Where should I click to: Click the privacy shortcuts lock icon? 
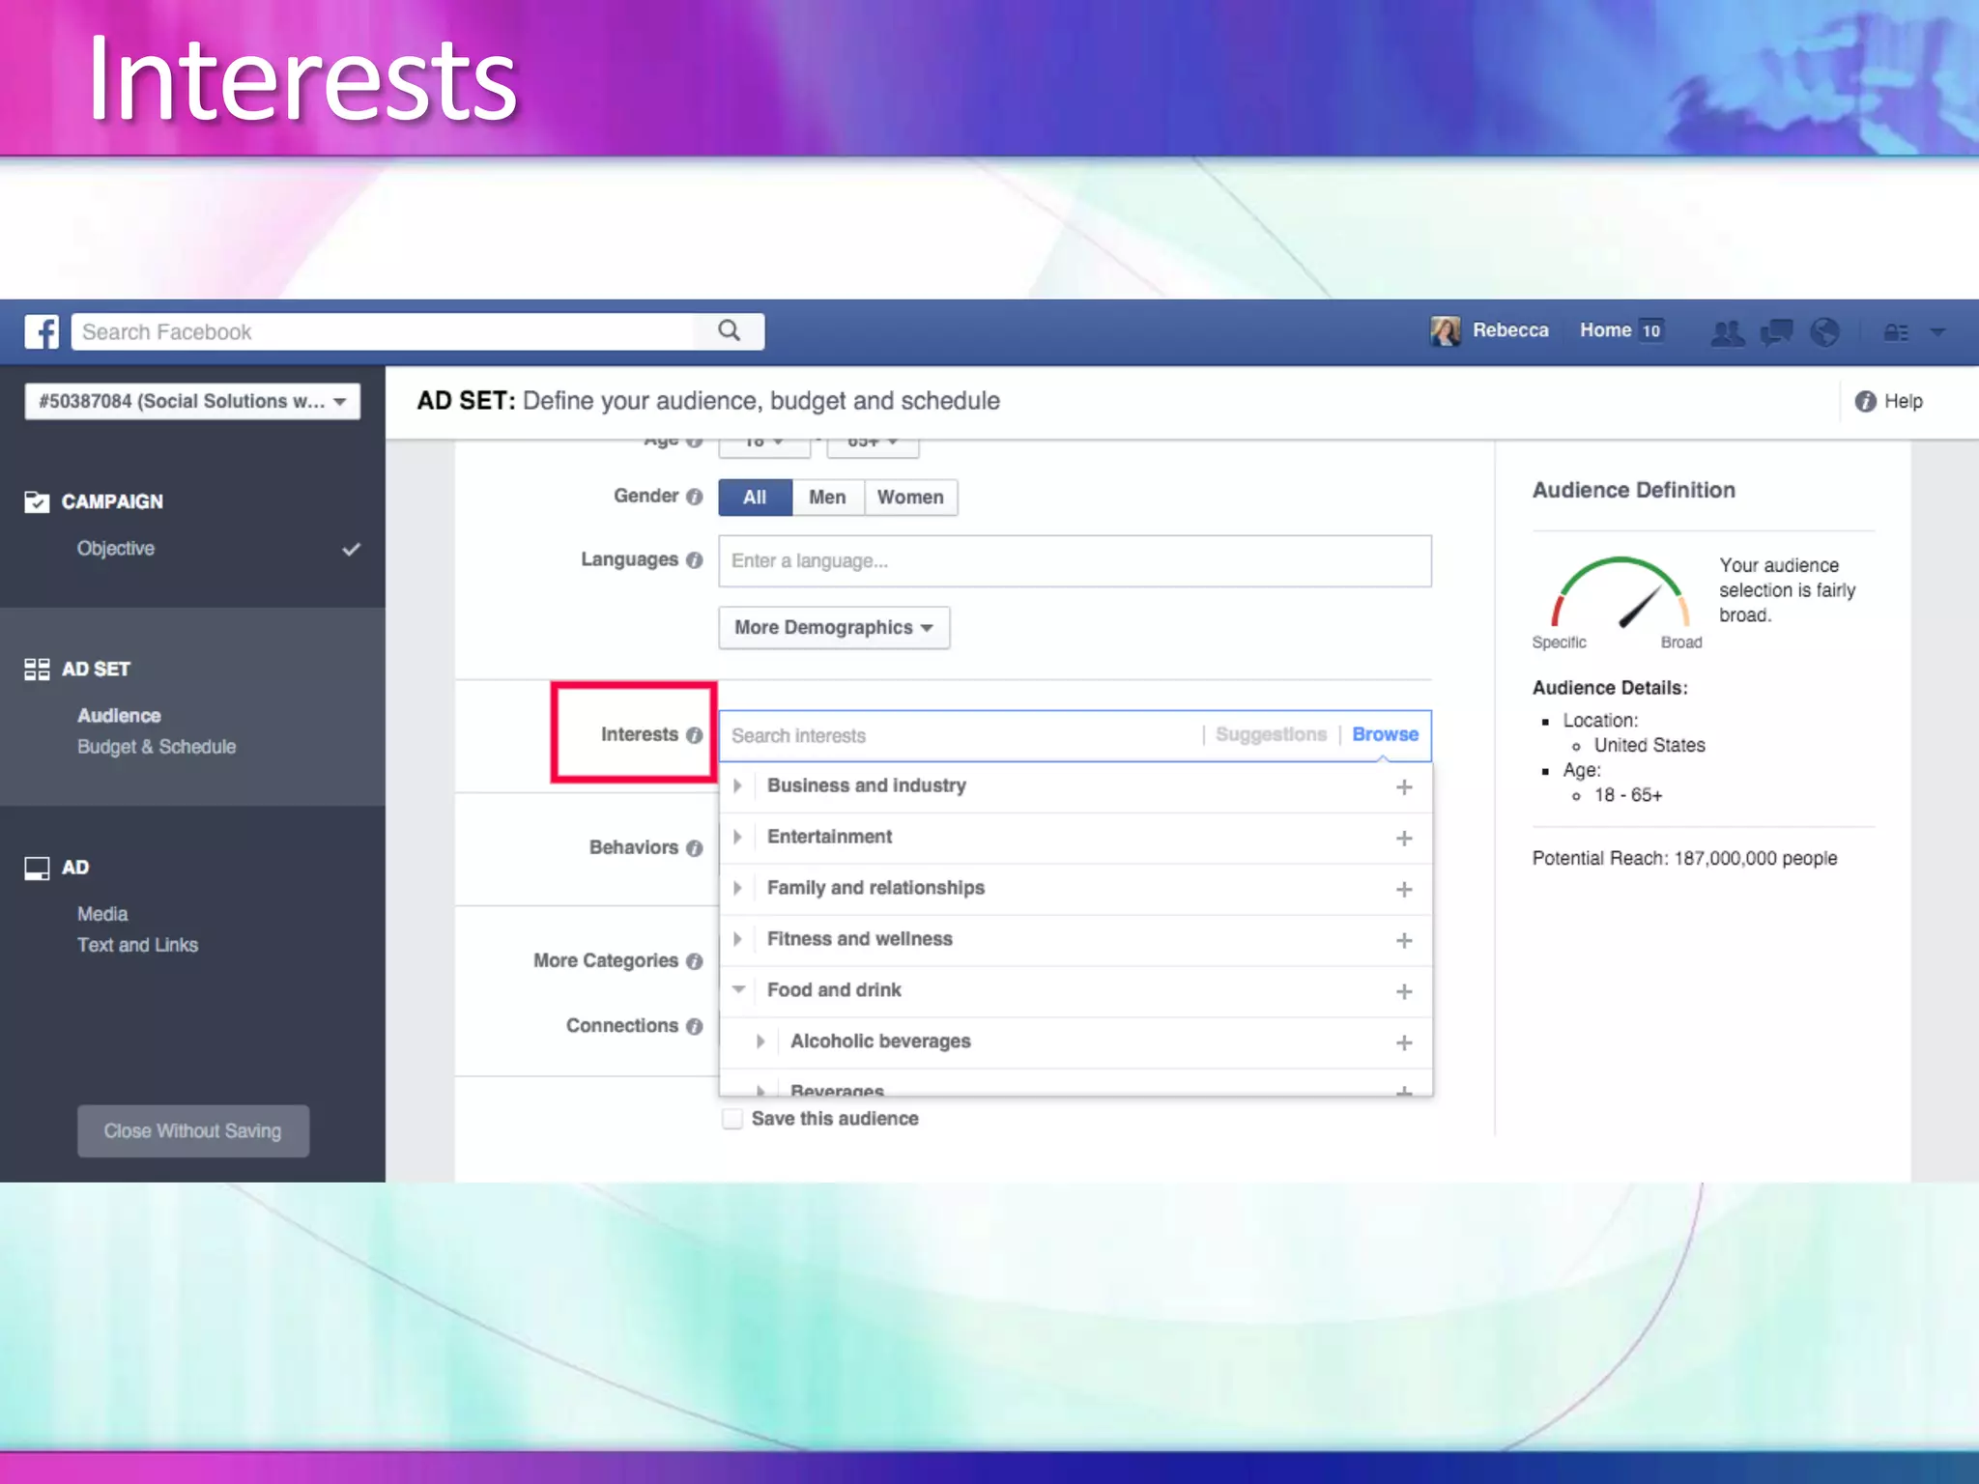pos(1896,332)
